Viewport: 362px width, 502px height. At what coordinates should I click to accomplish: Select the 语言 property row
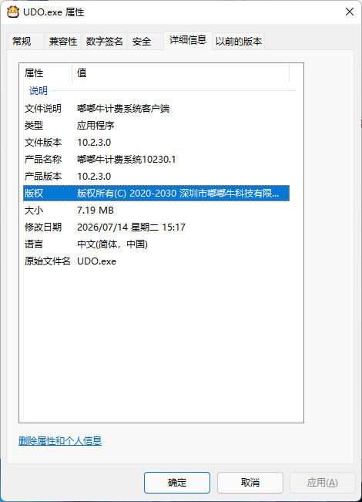tap(156, 244)
